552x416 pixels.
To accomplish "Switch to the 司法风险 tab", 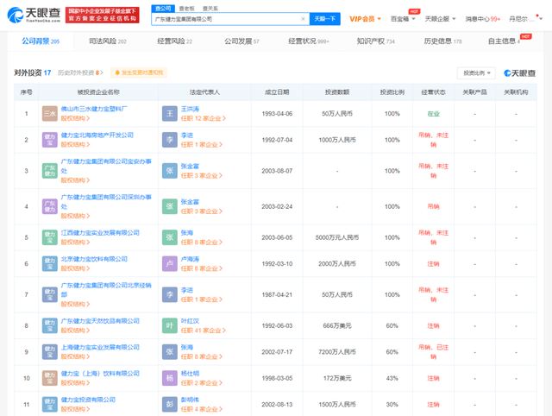I will pos(108,41).
